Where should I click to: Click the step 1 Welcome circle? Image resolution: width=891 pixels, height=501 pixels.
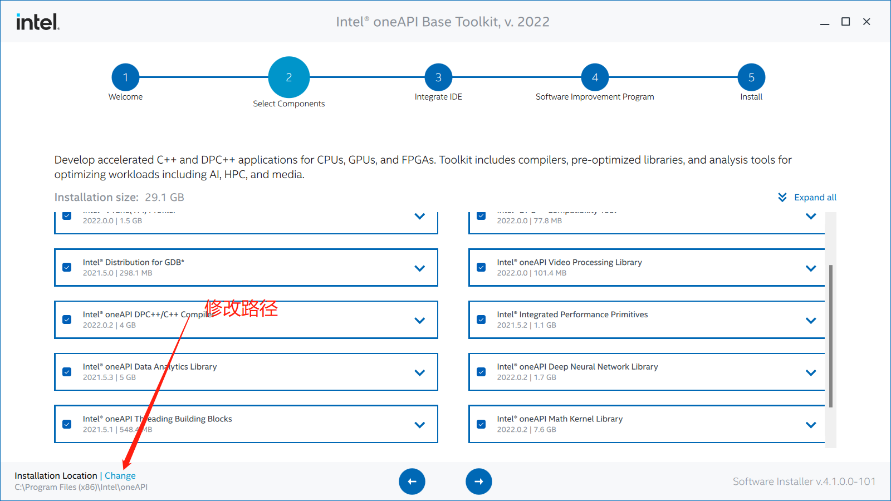click(x=125, y=77)
